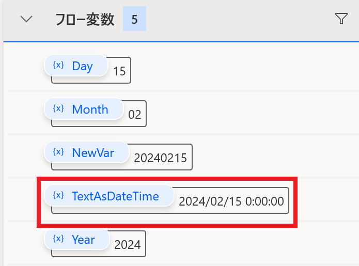Click the value 2024/02/15 0:00:00
Image resolution: width=359 pixels, height=266 pixels.
(x=231, y=201)
